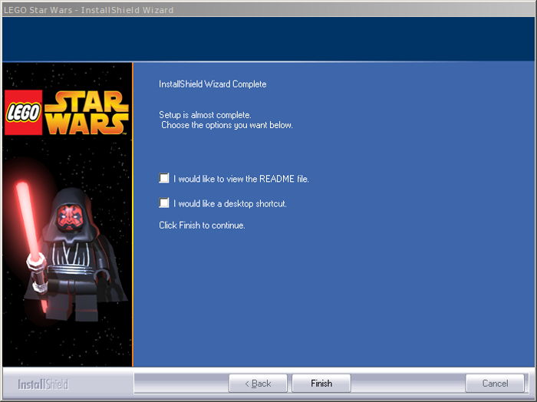Click the 'InstallShield Wizard Complete' heading
537x402 pixels.
(x=212, y=84)
